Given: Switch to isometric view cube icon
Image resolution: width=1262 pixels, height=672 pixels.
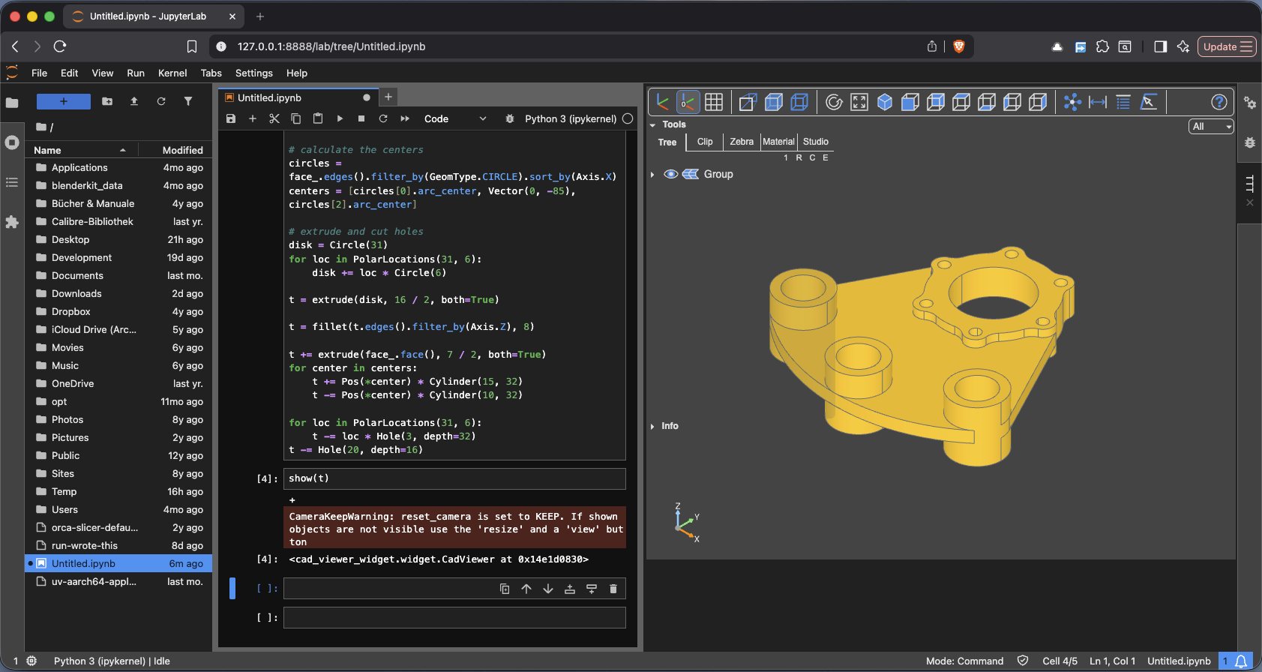Looking at the screenshot, I should tap(885, 102).
